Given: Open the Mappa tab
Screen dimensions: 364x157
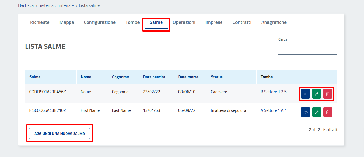Looking at the screenshot, I should point(67,22).
